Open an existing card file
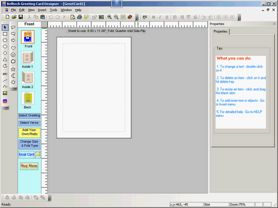The height and width of the screenshot is (208, 278). (x=14, y=17)
